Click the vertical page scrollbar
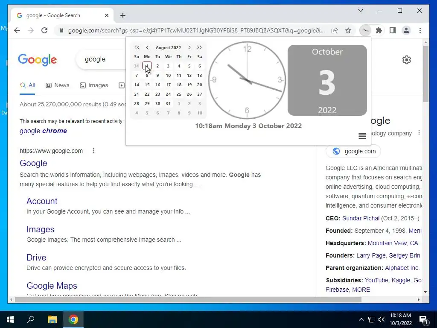This screenshot has height=328, width=437. (425, 74)
